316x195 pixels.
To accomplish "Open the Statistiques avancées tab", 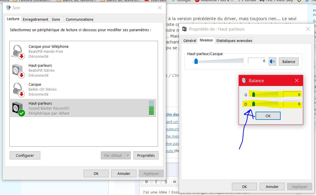I will (234, 41).
